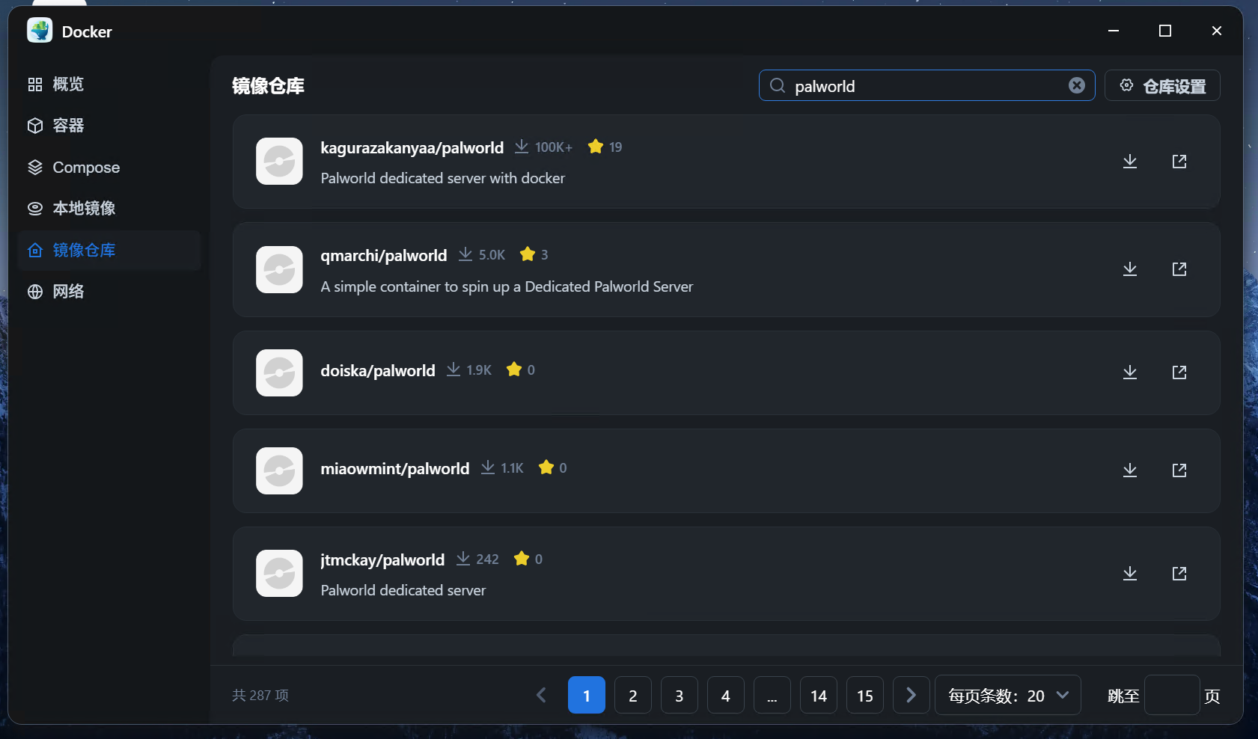Focus the palworld search field
The width and height of the screenshot is (1258, 739).
tap(926, 85)
